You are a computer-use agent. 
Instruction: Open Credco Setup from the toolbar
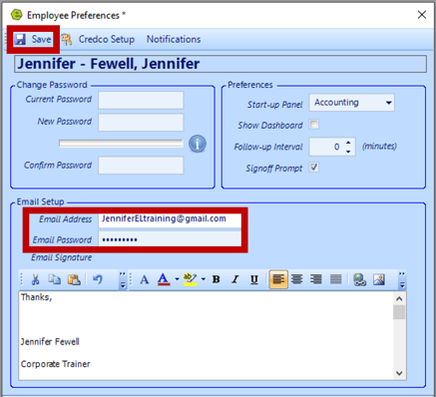pos(99,39)
